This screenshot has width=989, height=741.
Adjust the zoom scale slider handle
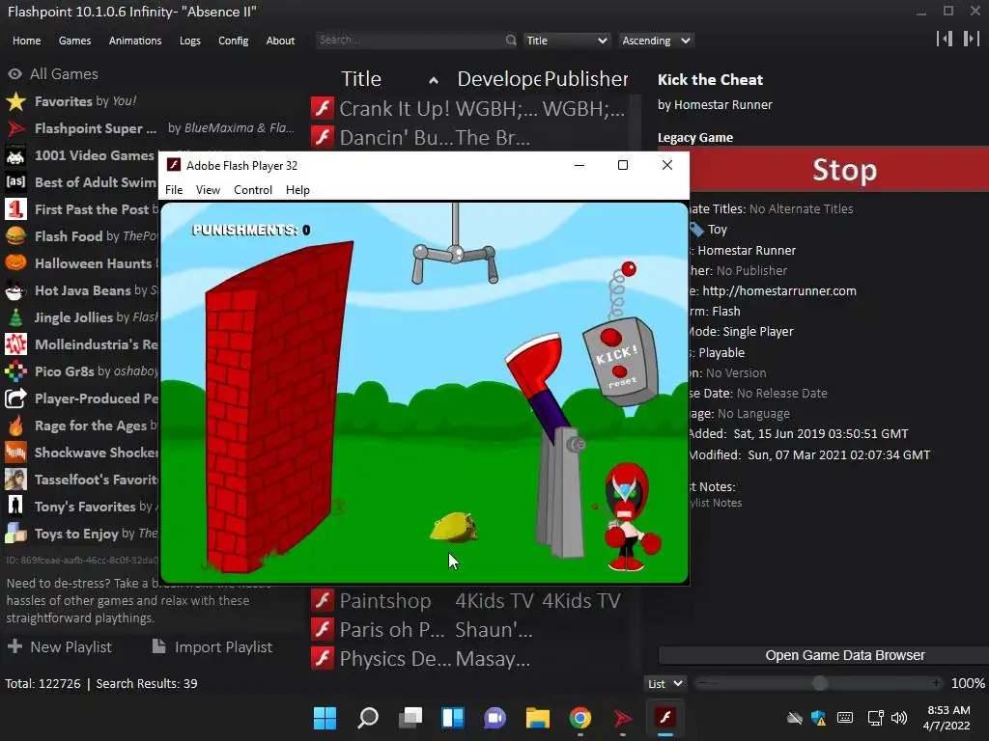click(820, 683)
